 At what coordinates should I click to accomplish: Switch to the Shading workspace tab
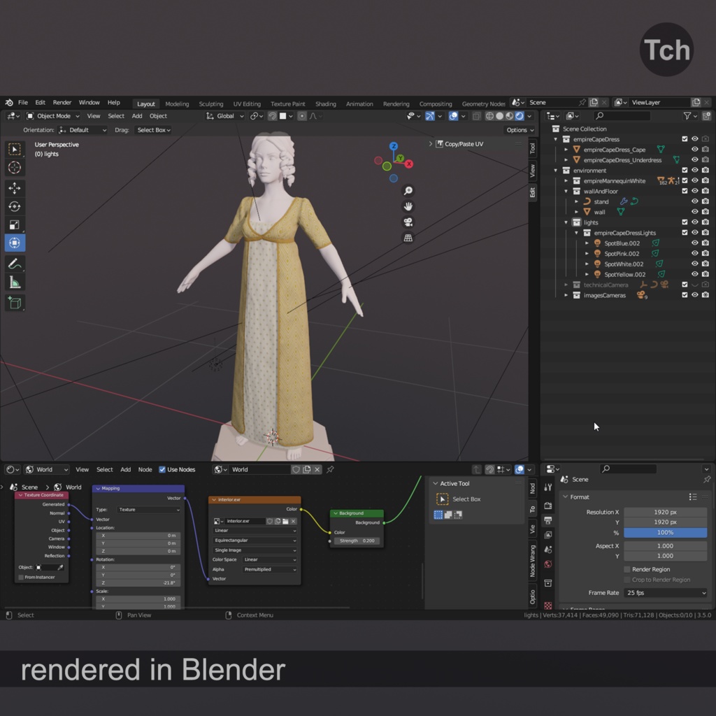pyautogui.click(x=326, y=103)
